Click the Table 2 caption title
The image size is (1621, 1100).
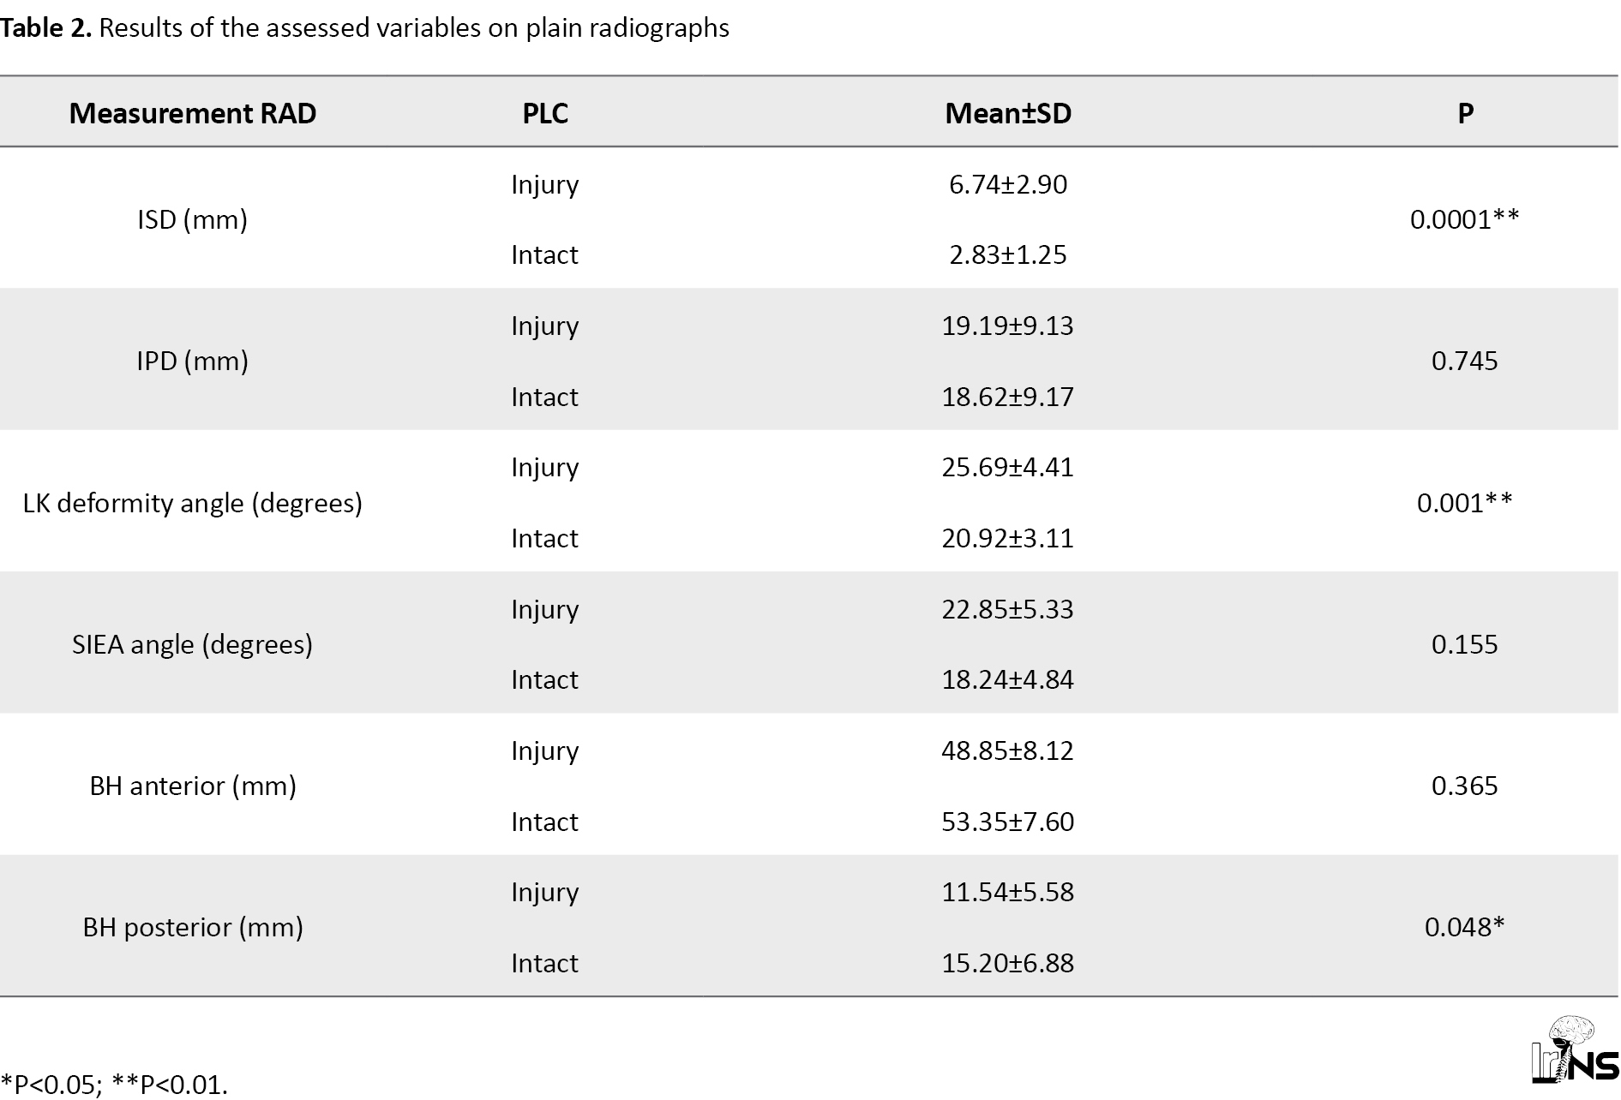pyautogui.click(x=364, y=28)
